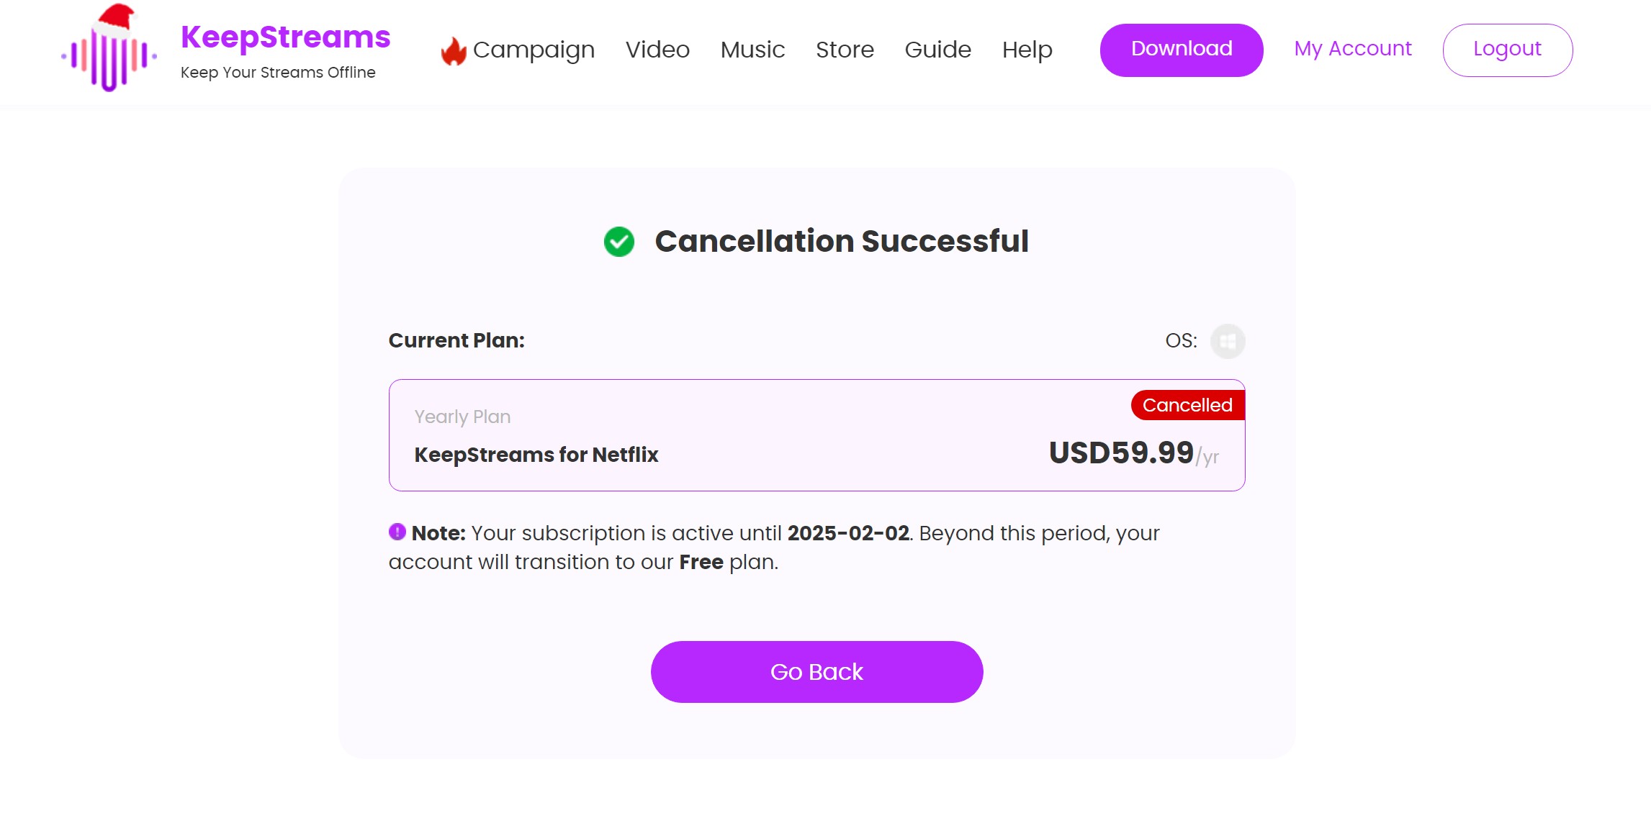This screenshot has width=1651, height=818.
Task: Click the My Account profile icon
Action: [x=1352, y=48]
